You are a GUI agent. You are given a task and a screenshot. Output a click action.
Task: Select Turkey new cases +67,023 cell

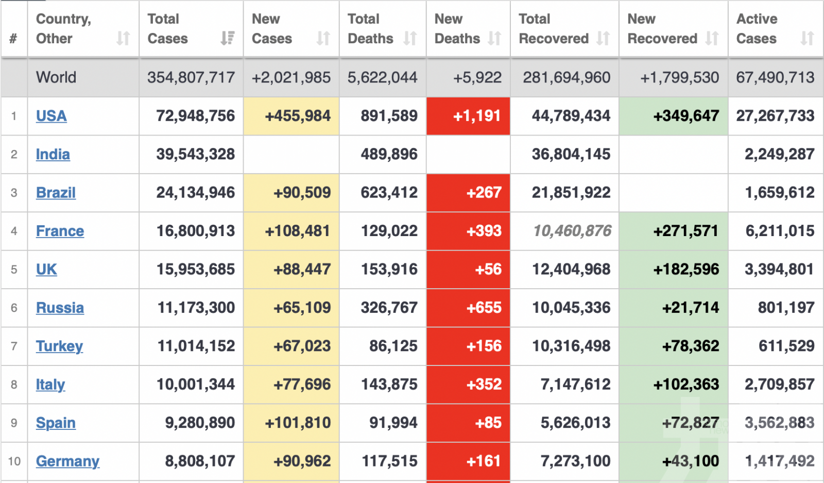(291, 346)
